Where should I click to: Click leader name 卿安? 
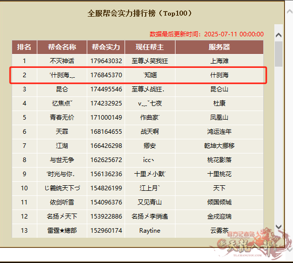150,146
